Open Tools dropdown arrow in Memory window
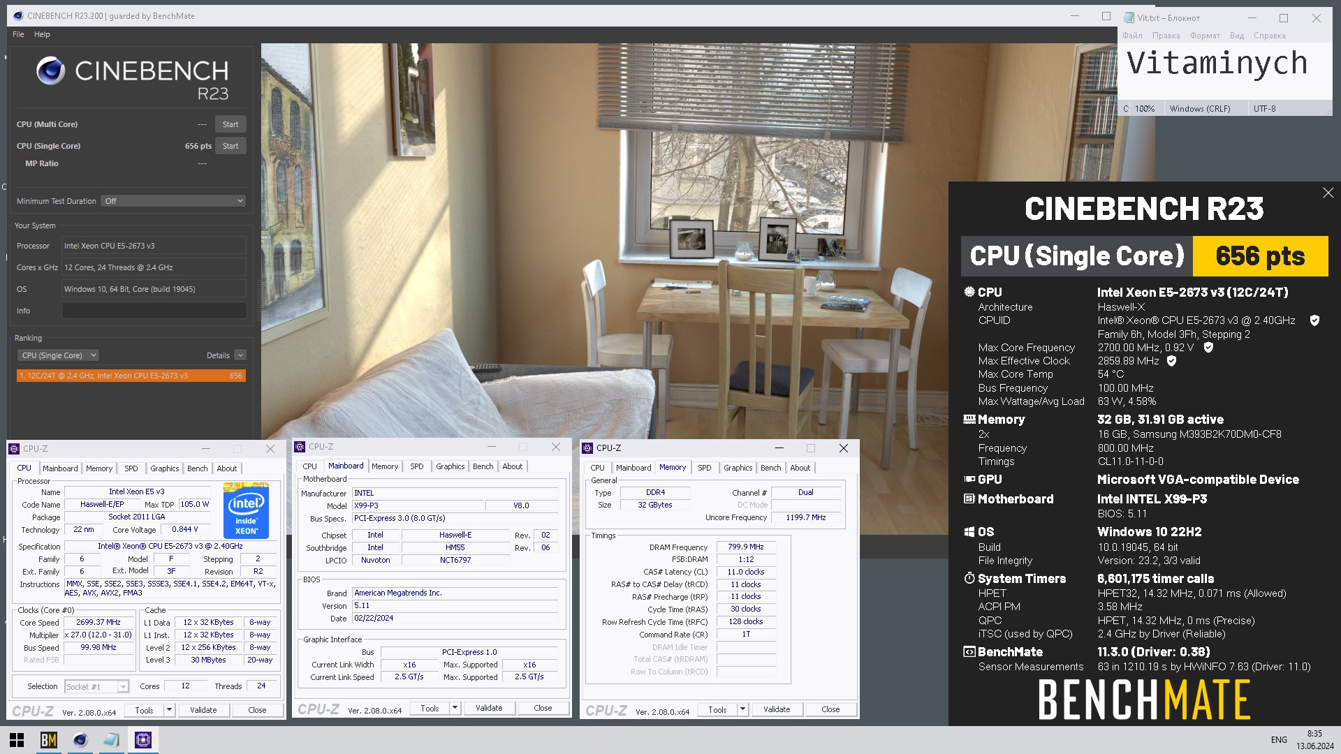Screen dimensions: 1341x754 [742, 709]
